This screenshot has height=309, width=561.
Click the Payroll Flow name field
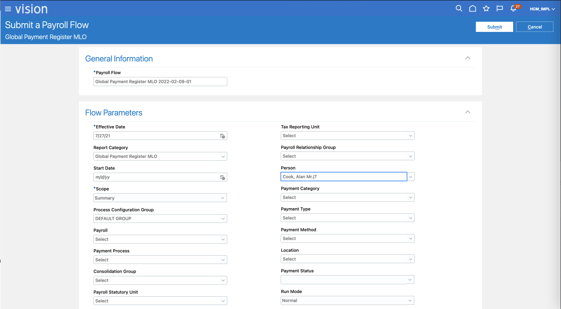pyautogui.click(x=160, y=82)
